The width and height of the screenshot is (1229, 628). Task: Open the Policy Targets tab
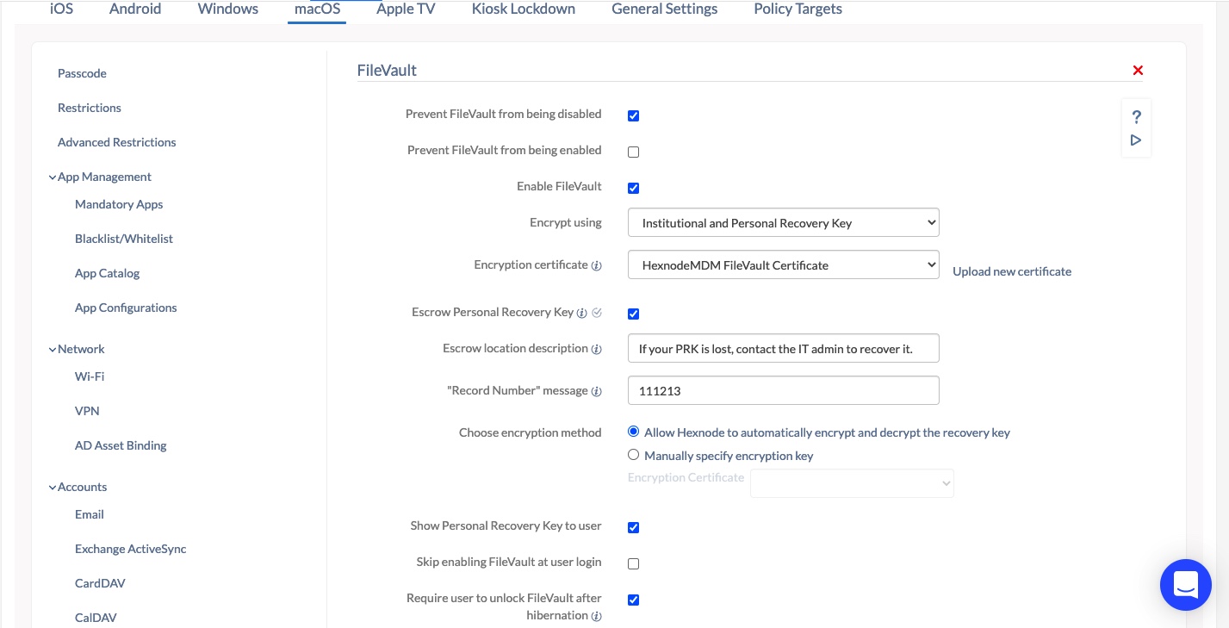pos(798,9)
